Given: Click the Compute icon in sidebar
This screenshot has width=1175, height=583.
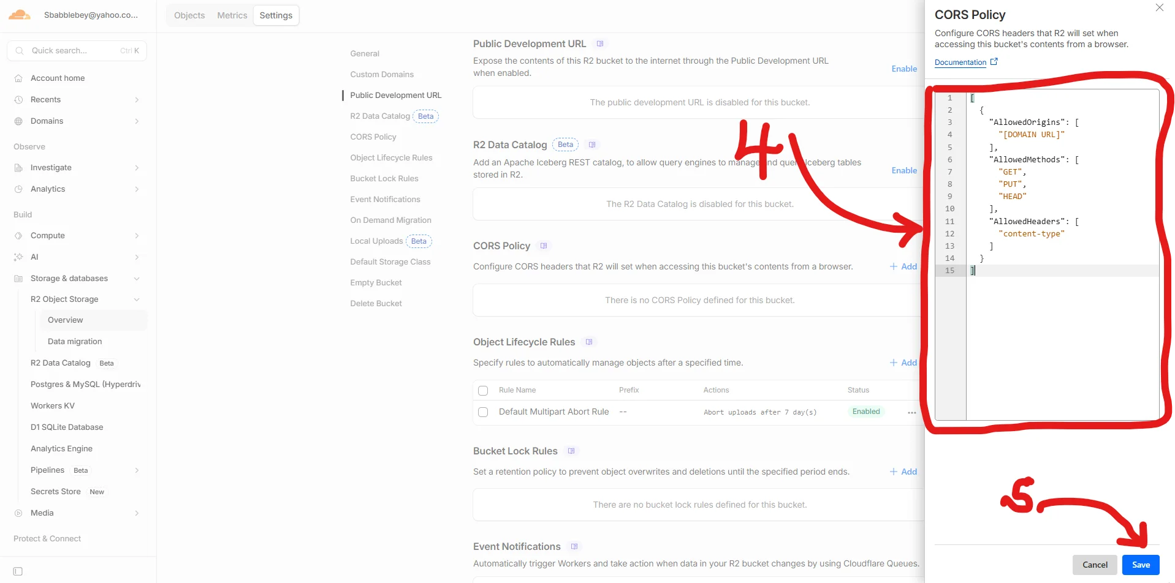Looking at the screenshot, I should (x=18, y=236).
